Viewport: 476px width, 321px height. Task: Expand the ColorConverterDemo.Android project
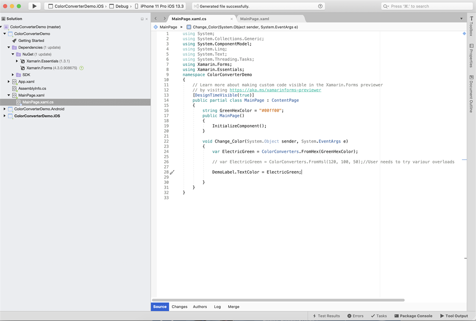[x=5, y=109]
